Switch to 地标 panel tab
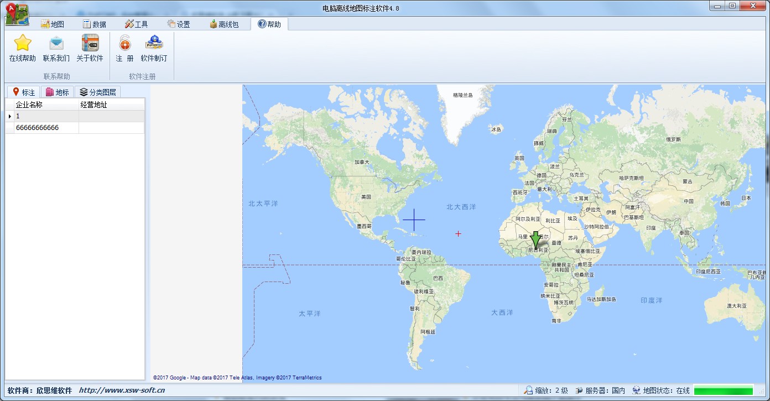 point(58,92)
